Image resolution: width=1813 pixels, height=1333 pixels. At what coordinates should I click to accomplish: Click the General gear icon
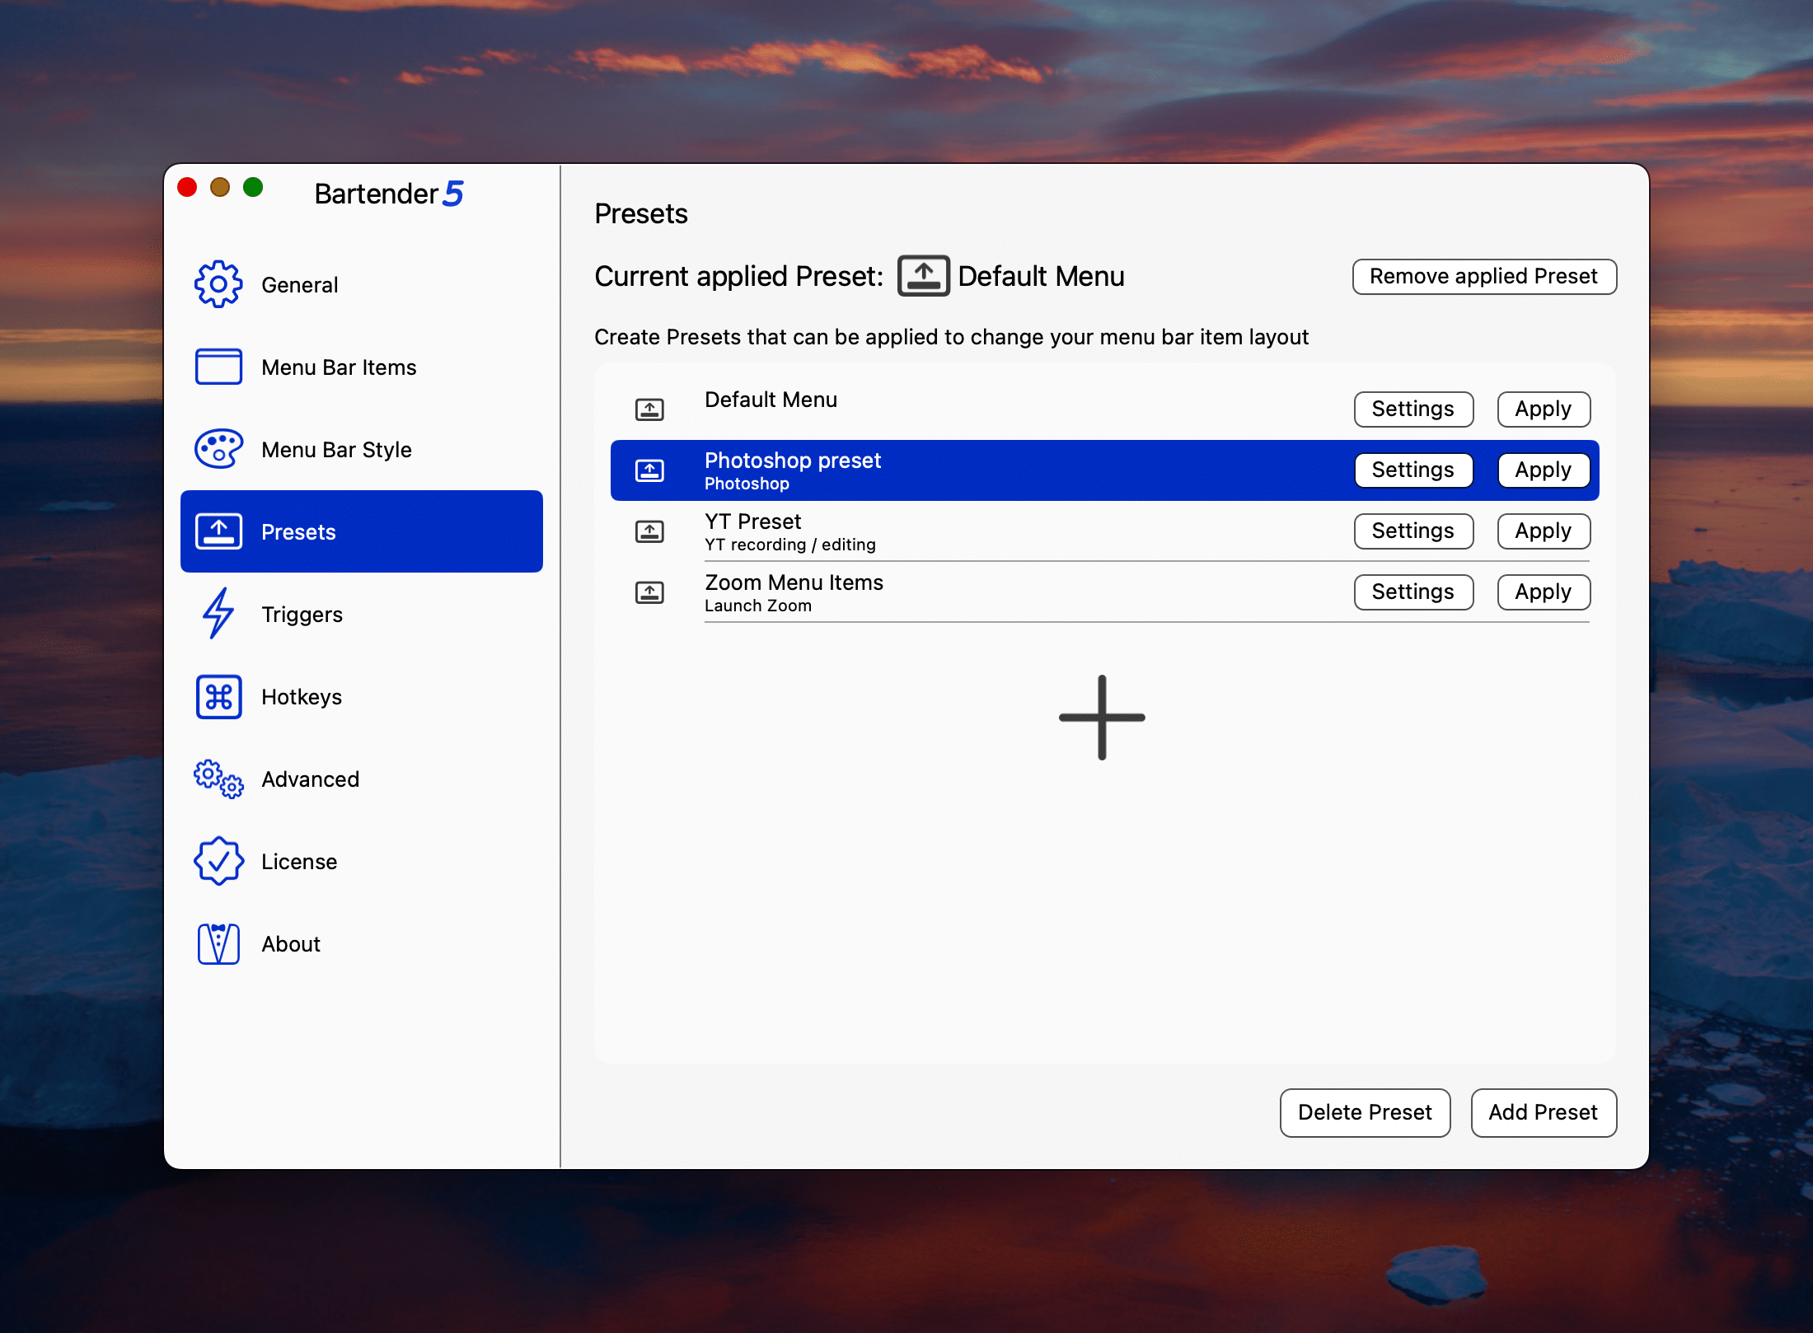pyautogui.click(x=218, y=284)
